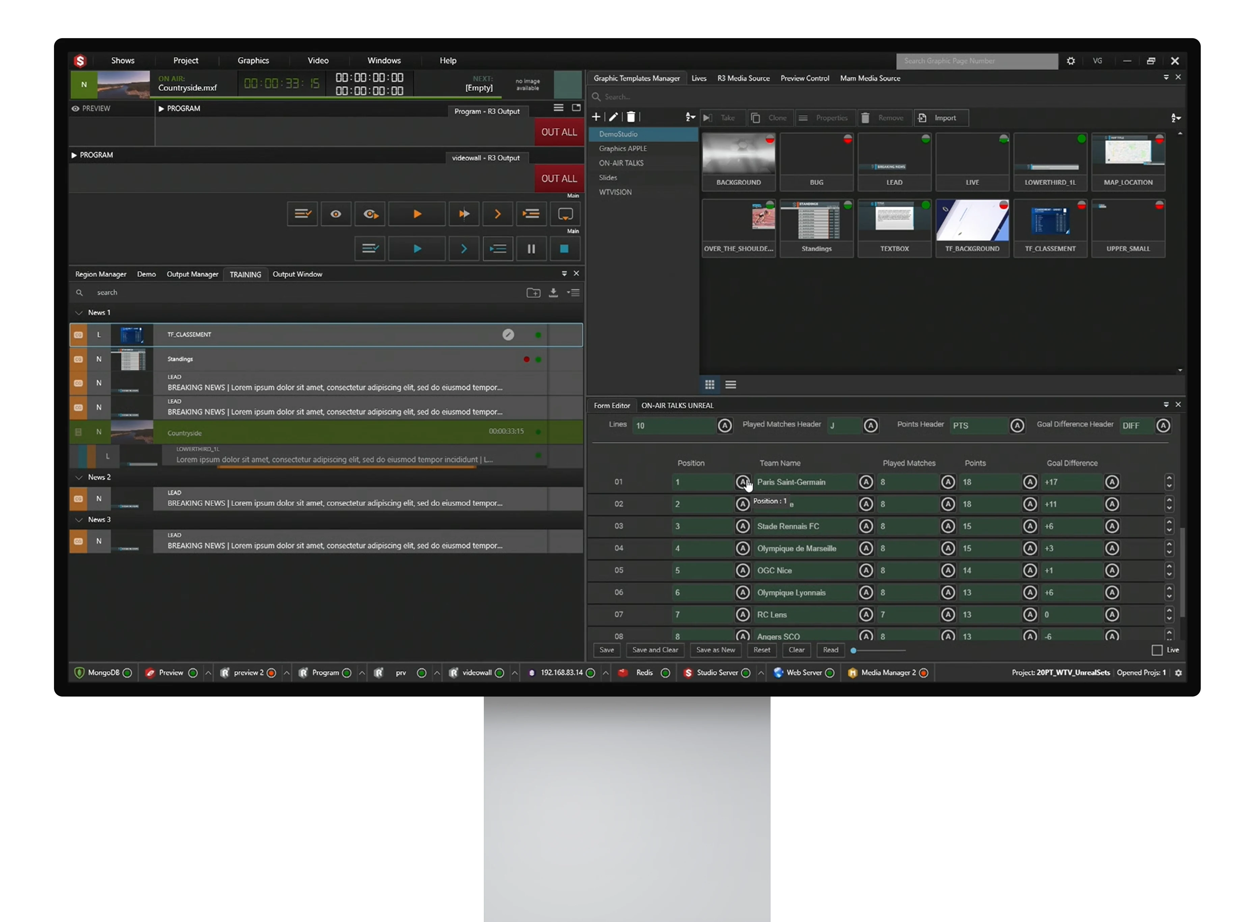The image size is (1249, 922).
Task: Toggle the A button beside Points Header
Action: pyautogui.click(x=1017, y=426)
